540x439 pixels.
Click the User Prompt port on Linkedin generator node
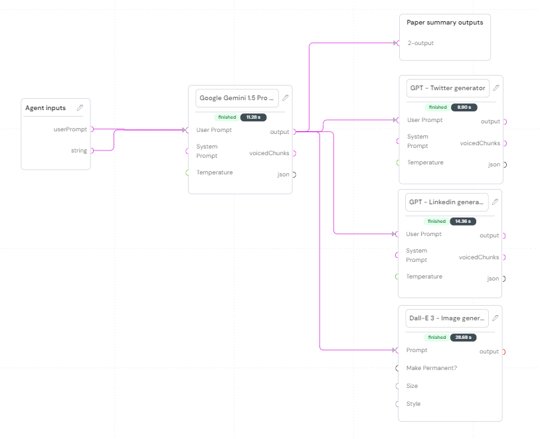click(397, 234)
